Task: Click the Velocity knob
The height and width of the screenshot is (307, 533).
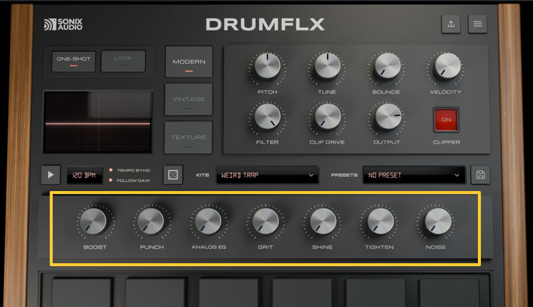Action: [x=447, y=66]
